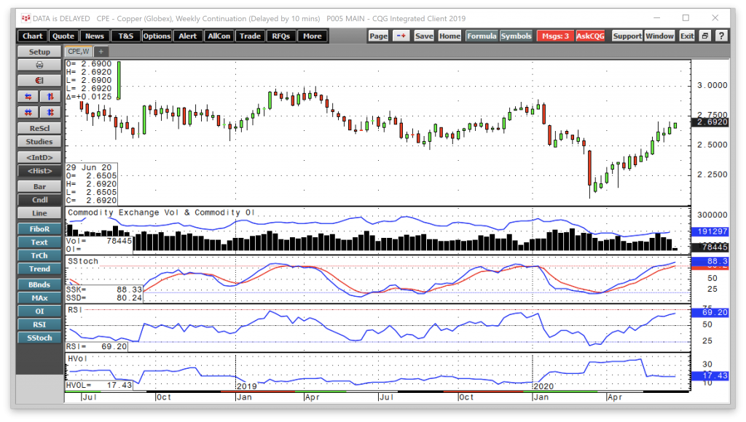Open the Studies list

click(39, 142)
